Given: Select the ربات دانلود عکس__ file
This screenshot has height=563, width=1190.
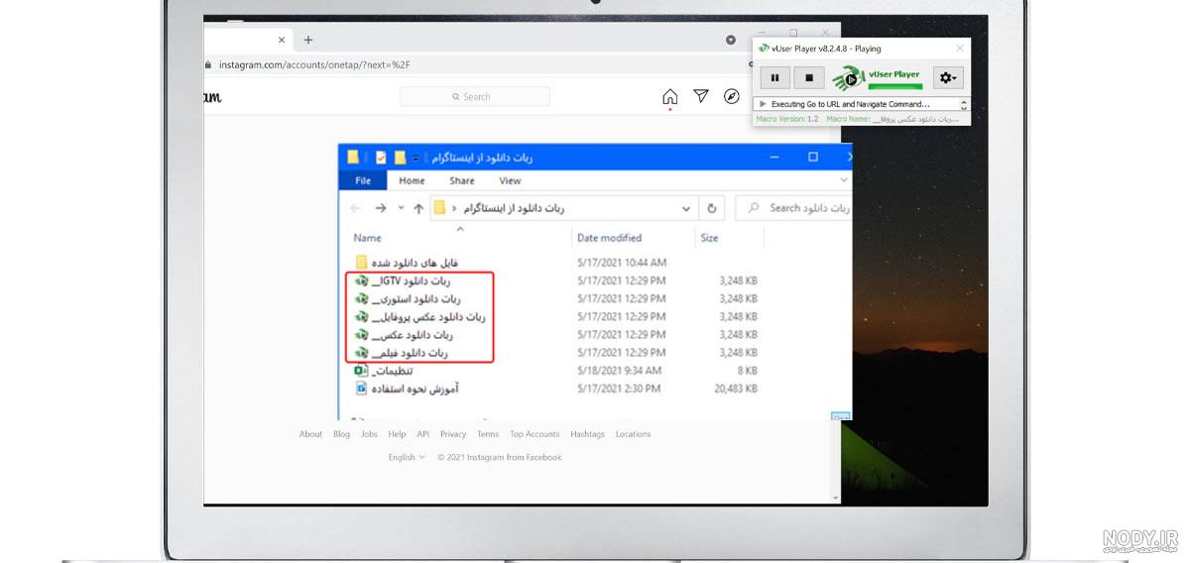Looking at the screenshot, I should 404,335.
